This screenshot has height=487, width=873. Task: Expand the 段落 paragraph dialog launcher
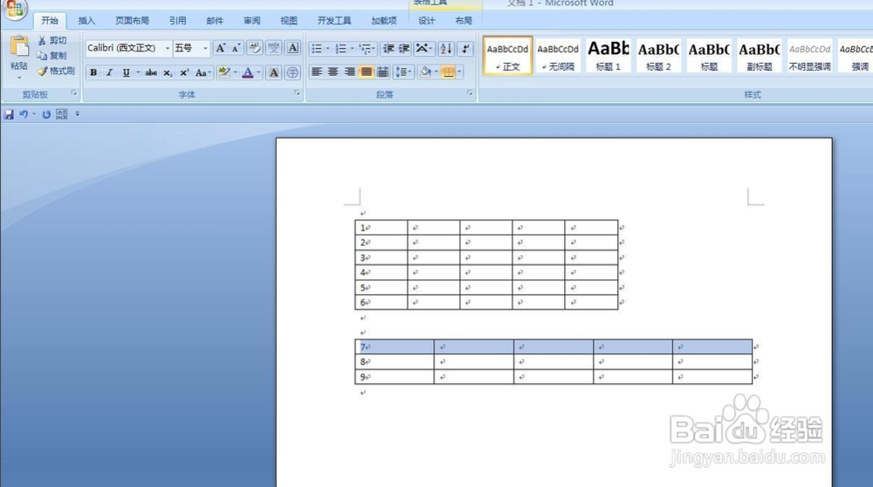coord(470,93)
